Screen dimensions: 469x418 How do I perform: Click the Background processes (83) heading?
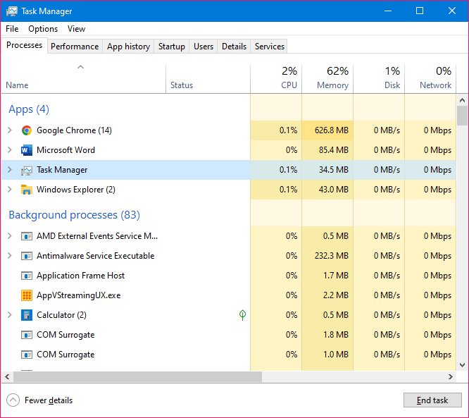(x=74, y=215)
